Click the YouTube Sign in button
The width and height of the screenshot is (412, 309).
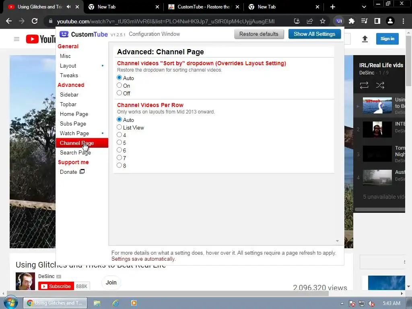pos(387,39)
